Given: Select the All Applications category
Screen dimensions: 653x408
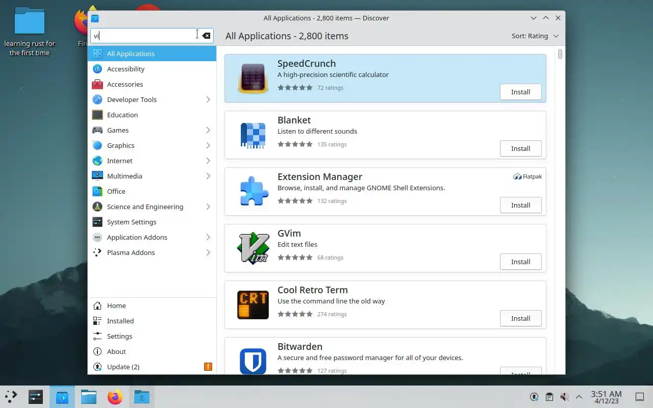Looking at the screenshot, I should tap(152, 54).
